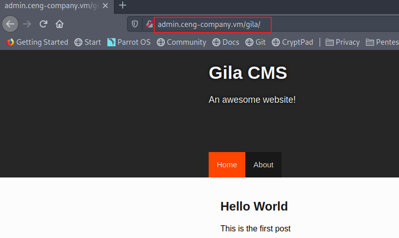Select the admin.ceng-company.vm browser tab

(57, 6)
